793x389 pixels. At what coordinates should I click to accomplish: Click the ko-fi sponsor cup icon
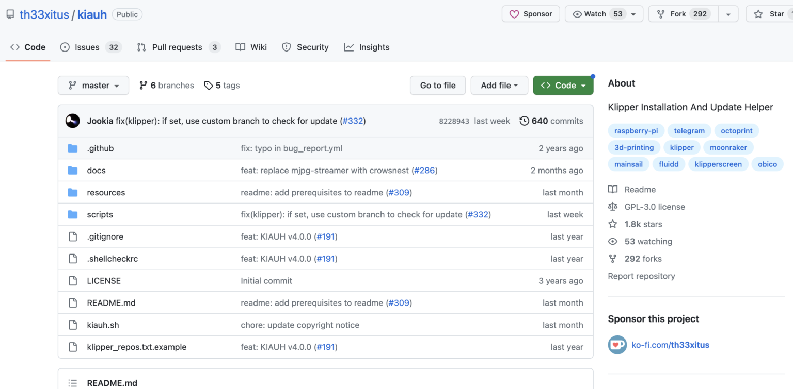[x=617, y=345]
